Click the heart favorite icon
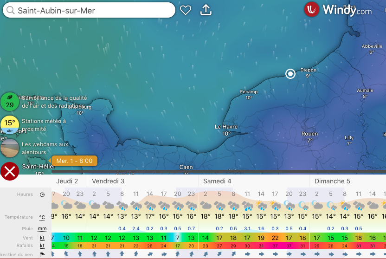 (186, 10)
